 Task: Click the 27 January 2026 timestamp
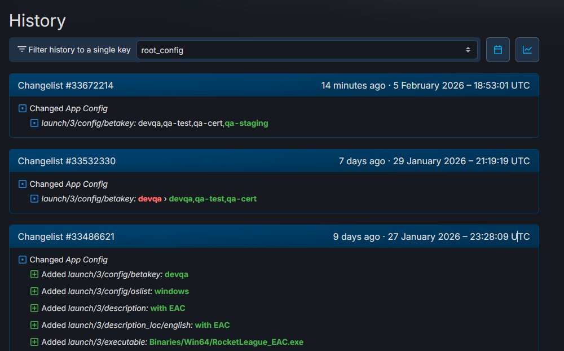pyautogui.click(x=459, y=236)
